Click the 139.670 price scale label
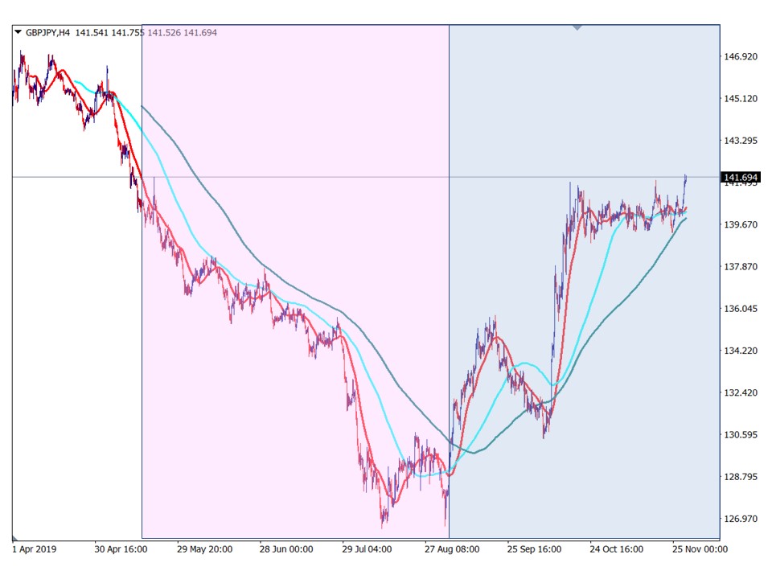 741,224
